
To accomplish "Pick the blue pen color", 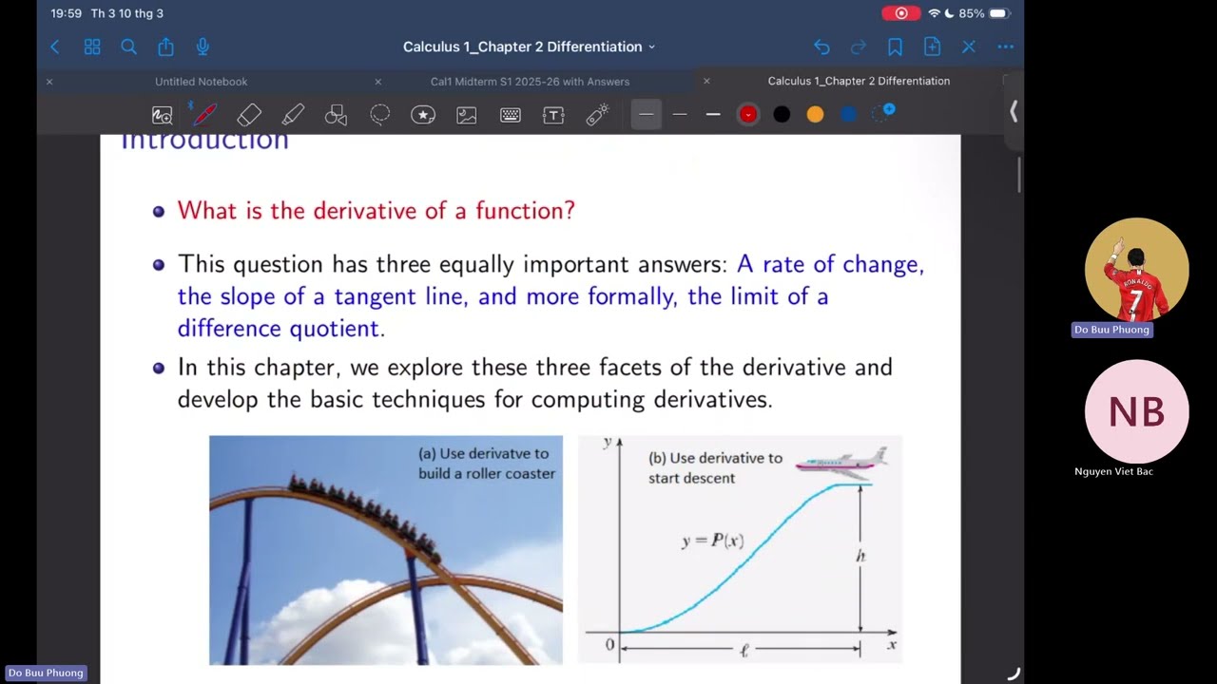I will [x=848, y=114].
